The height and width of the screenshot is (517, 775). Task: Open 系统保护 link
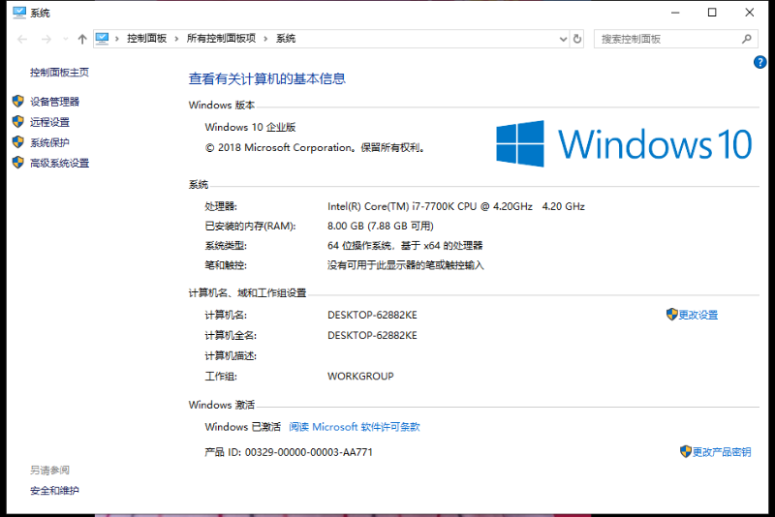pyautogui.click(x=50, y=142)
